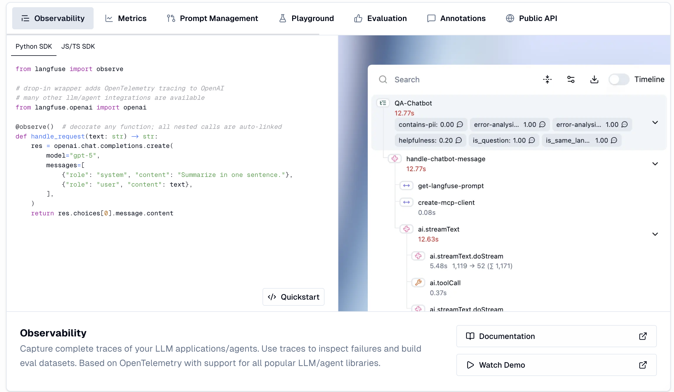Switch to the JS/TS SDK tab
The image size is (674, 392).
78,46
